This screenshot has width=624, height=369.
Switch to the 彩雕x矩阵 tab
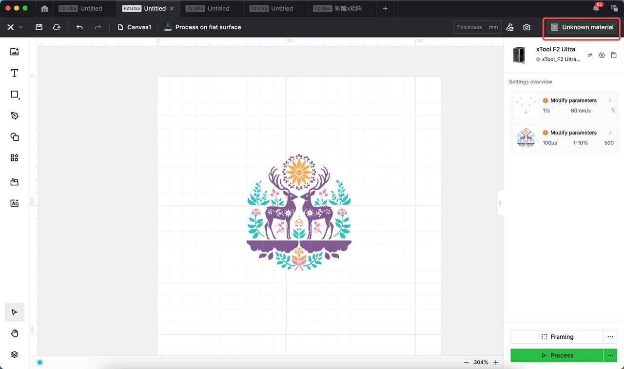341,9
